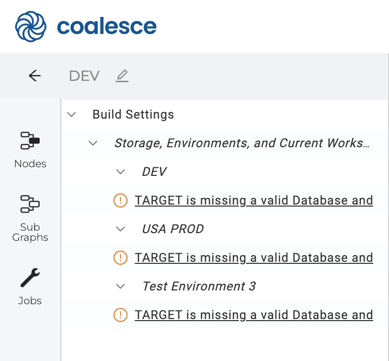Open the Sub Graphs panel icon
The image size is (389, 361).
[30, 204]
